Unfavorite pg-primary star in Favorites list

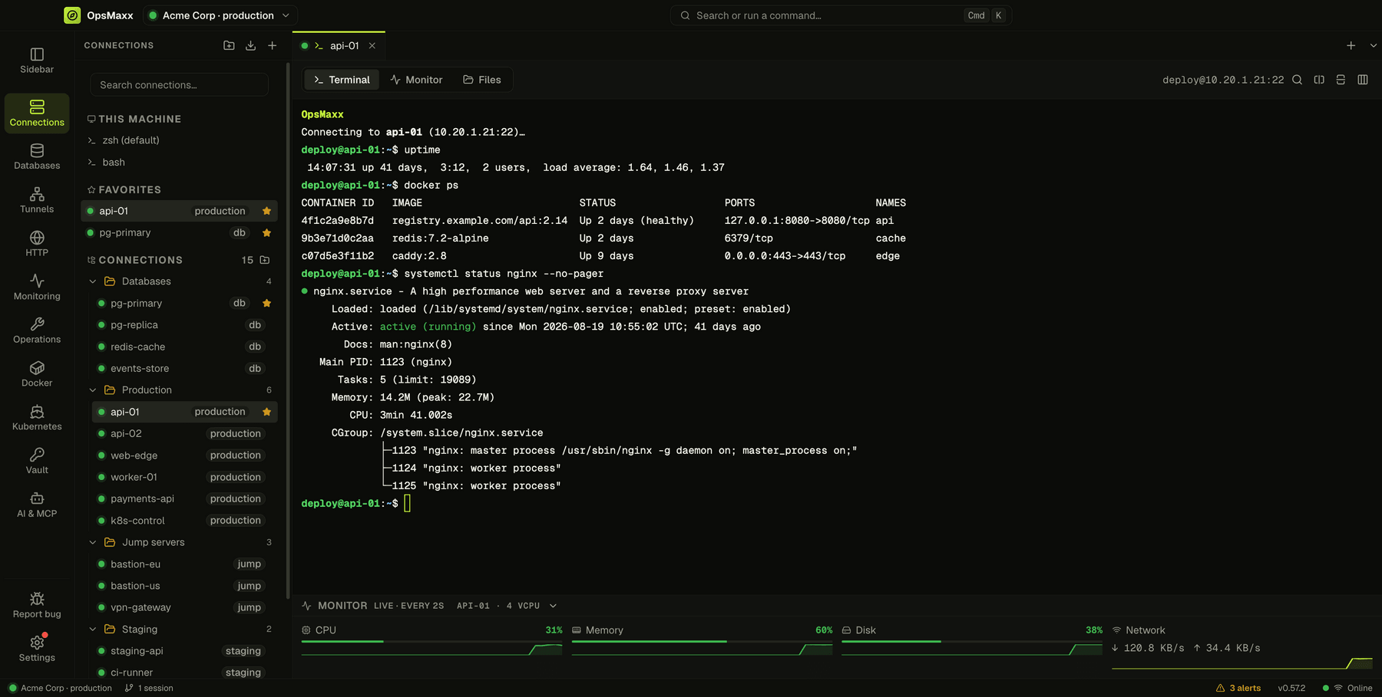coord(266,232)
